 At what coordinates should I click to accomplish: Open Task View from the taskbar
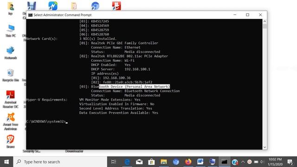114,162
